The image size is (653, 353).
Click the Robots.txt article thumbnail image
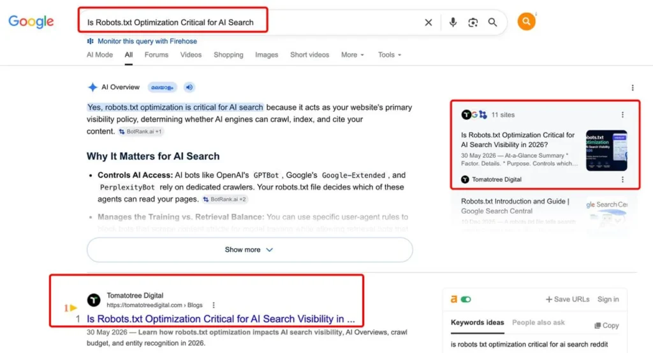[x=606, y=150]
